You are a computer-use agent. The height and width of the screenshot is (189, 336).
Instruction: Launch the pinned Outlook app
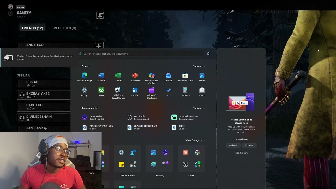[169, 77]
